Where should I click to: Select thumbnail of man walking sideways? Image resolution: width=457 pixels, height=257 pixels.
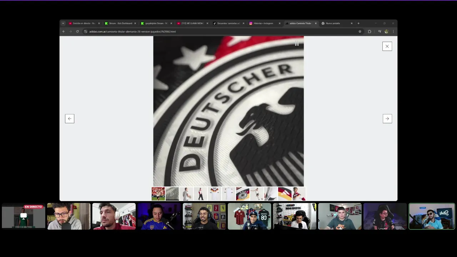tap(200, 194)
